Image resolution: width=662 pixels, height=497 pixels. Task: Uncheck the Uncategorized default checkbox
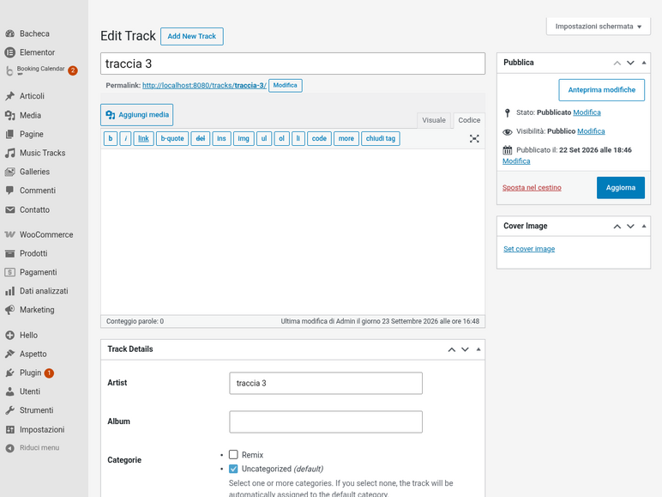[233, 469]
